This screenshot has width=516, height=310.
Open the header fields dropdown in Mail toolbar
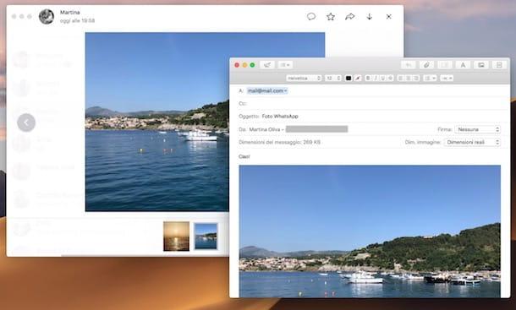(285, 65)
